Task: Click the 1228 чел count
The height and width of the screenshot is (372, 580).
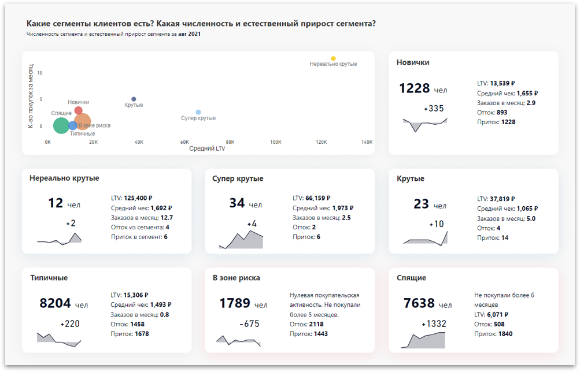Action: tap(423, 88)
